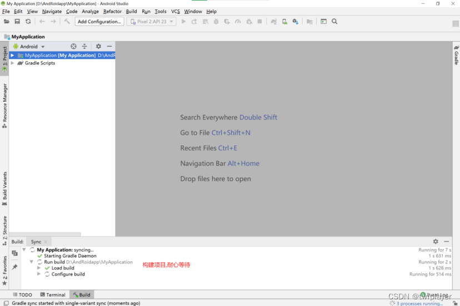The image size is (460, 306).
Task: Click the Synchronize refresh toolbar icon
Action: click(x=28, y=22)
